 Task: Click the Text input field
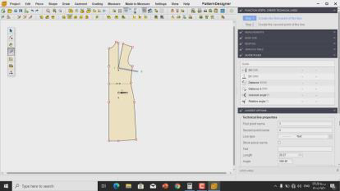point(305,149)
